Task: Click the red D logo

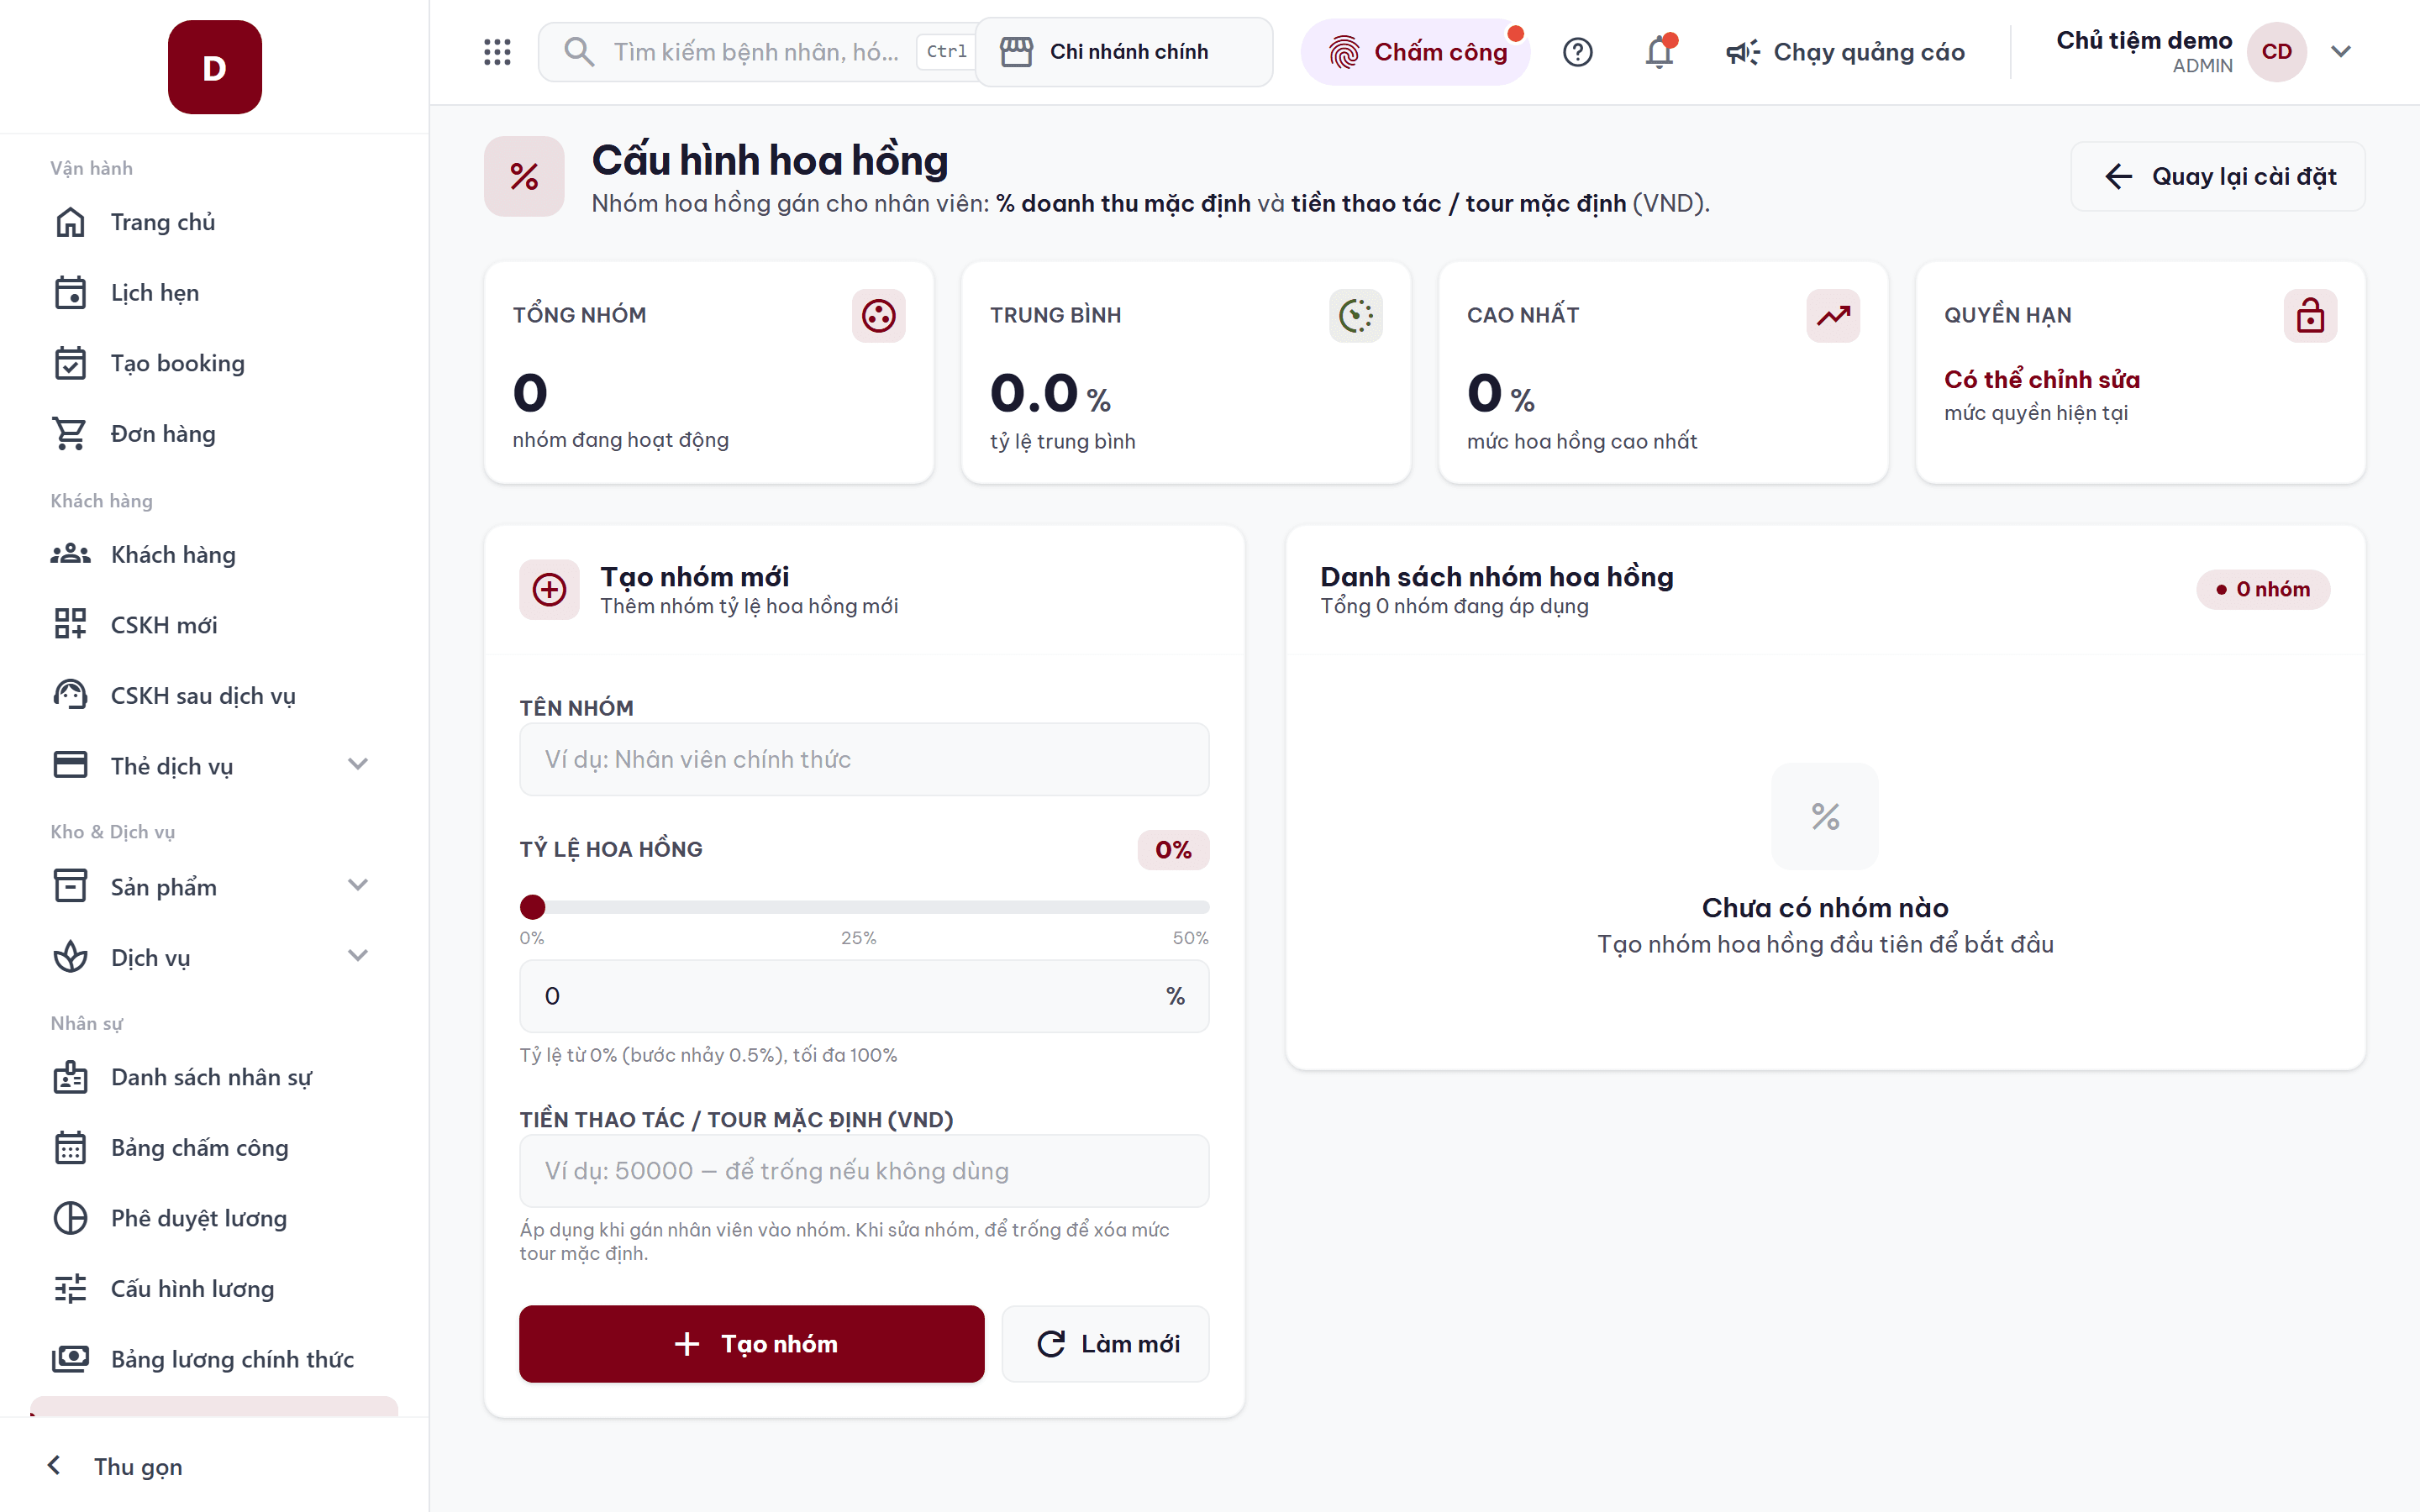Action: [x=215, y=67]
